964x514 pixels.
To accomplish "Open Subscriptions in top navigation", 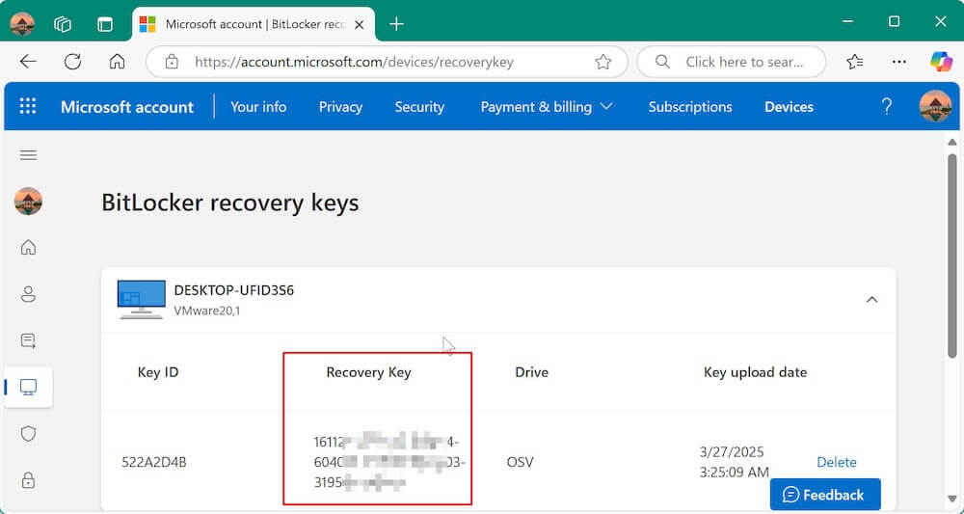I will coord(690,107).
